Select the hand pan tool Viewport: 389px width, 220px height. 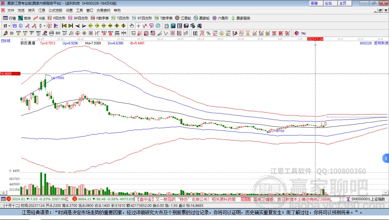(x=132, y=26)
